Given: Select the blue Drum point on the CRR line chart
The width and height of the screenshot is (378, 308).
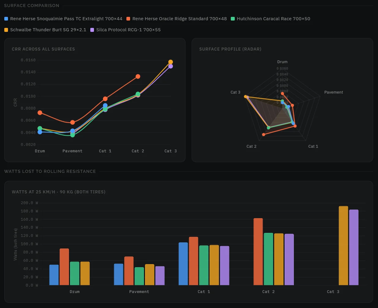Looking at the screenshot, I should click(x=40, y=132).
